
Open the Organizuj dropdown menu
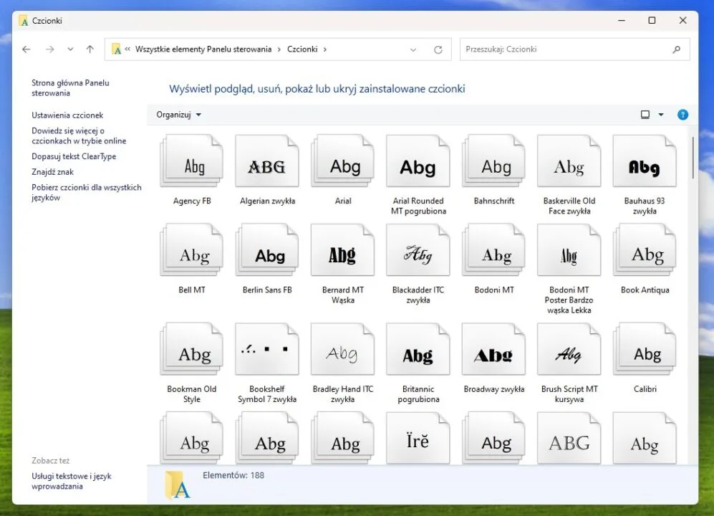click(179, 115)
